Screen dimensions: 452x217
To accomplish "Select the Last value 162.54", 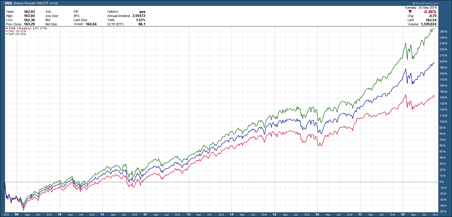I will click(x=431, y=20).
